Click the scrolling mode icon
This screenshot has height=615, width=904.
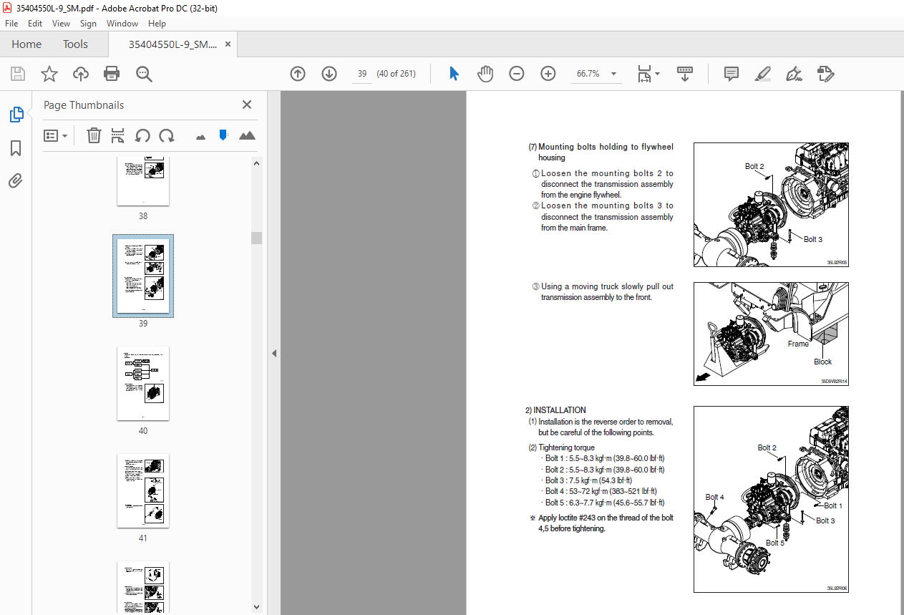(685, 74)
